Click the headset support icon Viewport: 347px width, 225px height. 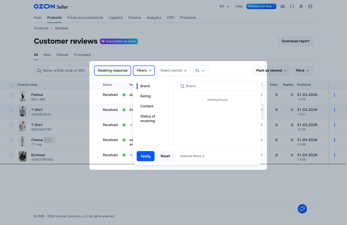292,6
